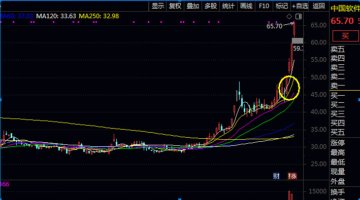Open the 标记 mark dropdown
The width and height of the screenshot is (360, 200).
tap(282, 6)
